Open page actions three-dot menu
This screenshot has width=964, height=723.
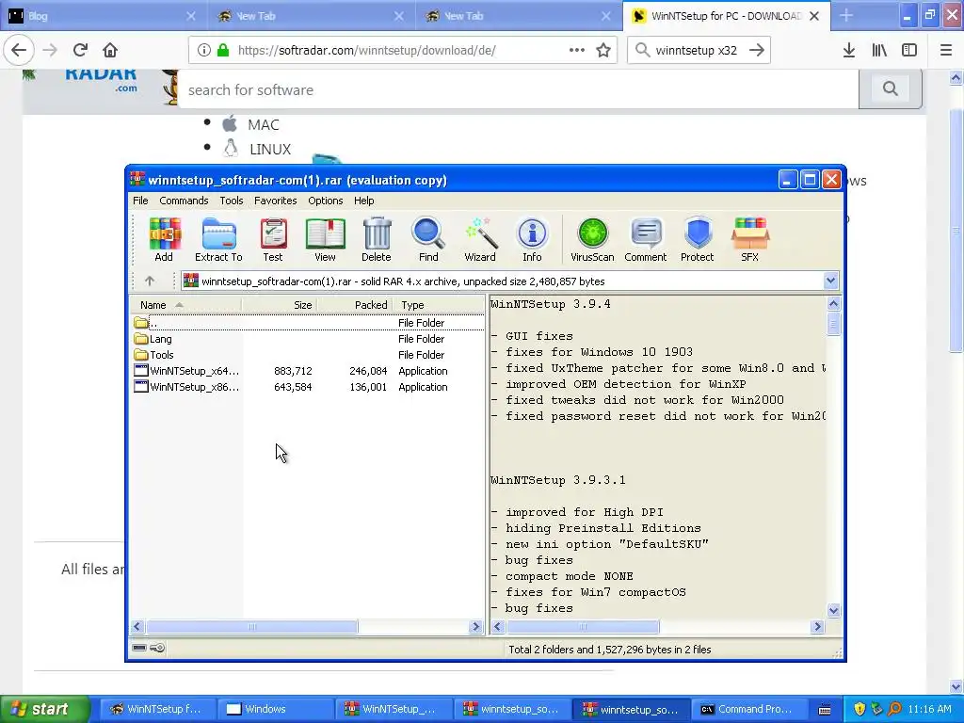tap(576, 50)
